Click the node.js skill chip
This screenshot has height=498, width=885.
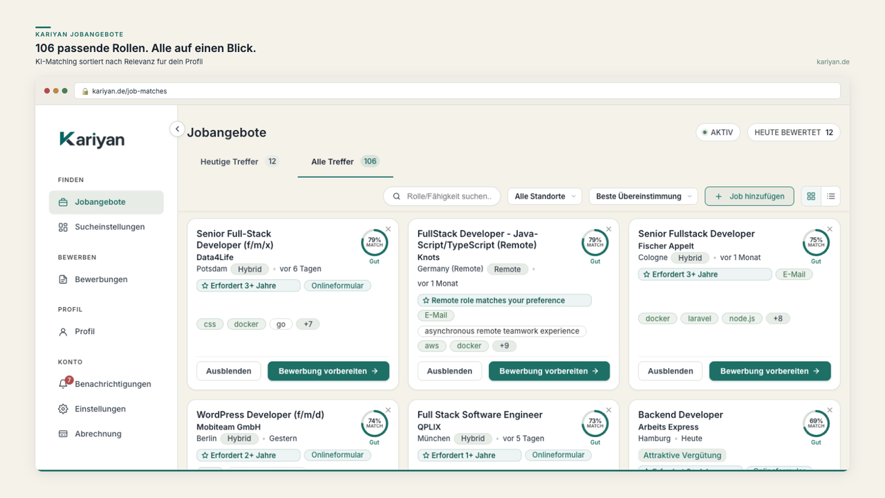pyautogui.click(x=743, y=319)
